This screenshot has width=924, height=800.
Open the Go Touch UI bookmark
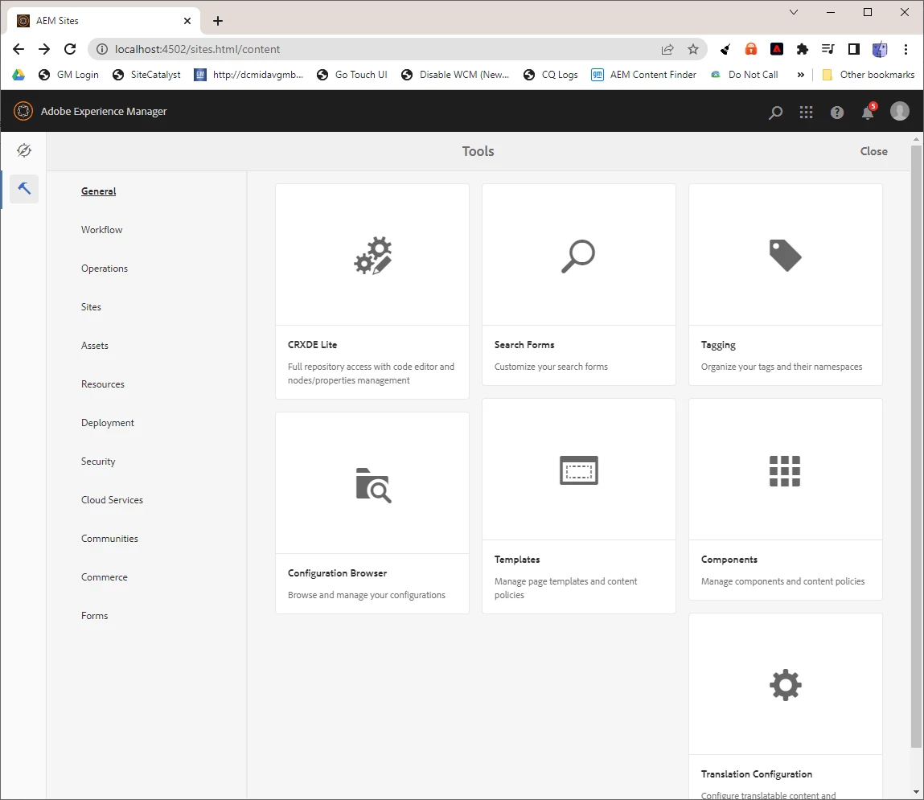(351, 75)
